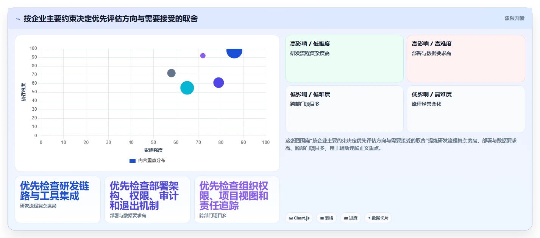Click the cyan bubble on chart
540x238 pixels.
click(187, 88)
